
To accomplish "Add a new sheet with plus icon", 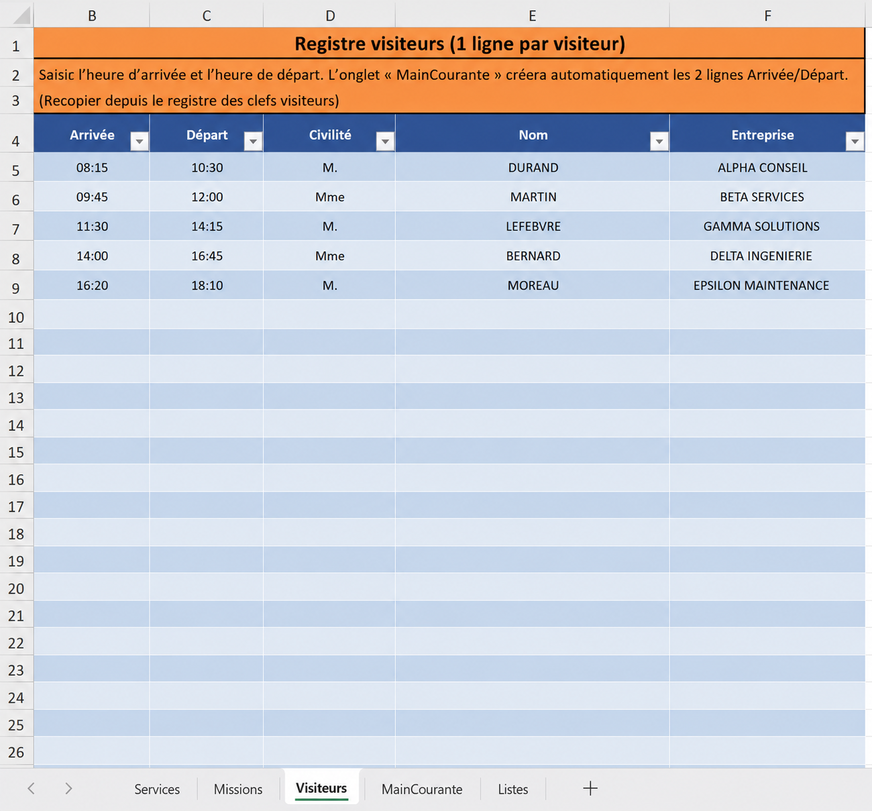I will 590,788.
